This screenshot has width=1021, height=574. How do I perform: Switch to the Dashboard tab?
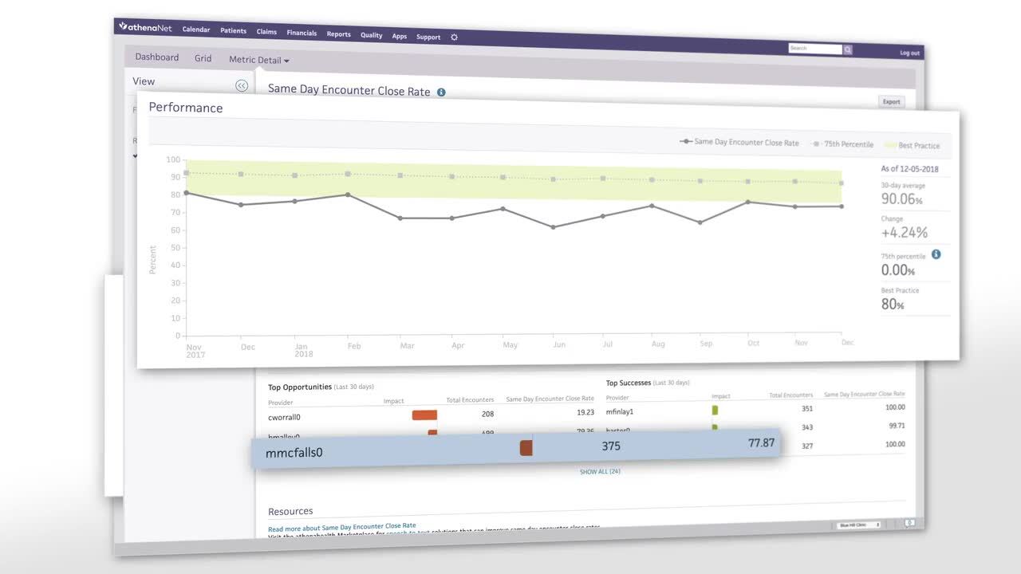pos(157,57)
